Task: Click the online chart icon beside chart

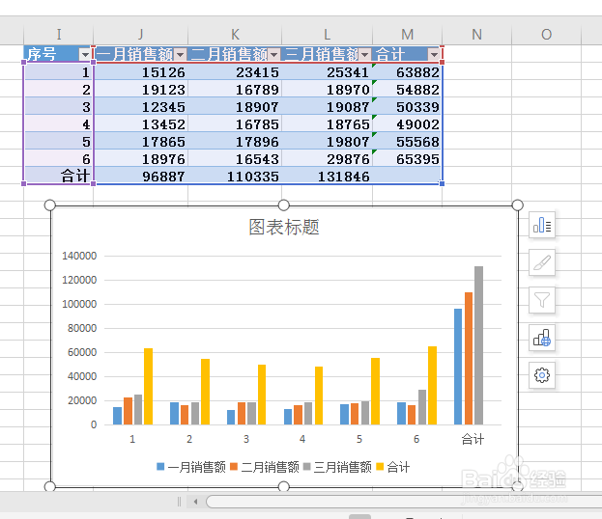Action: 542,338
